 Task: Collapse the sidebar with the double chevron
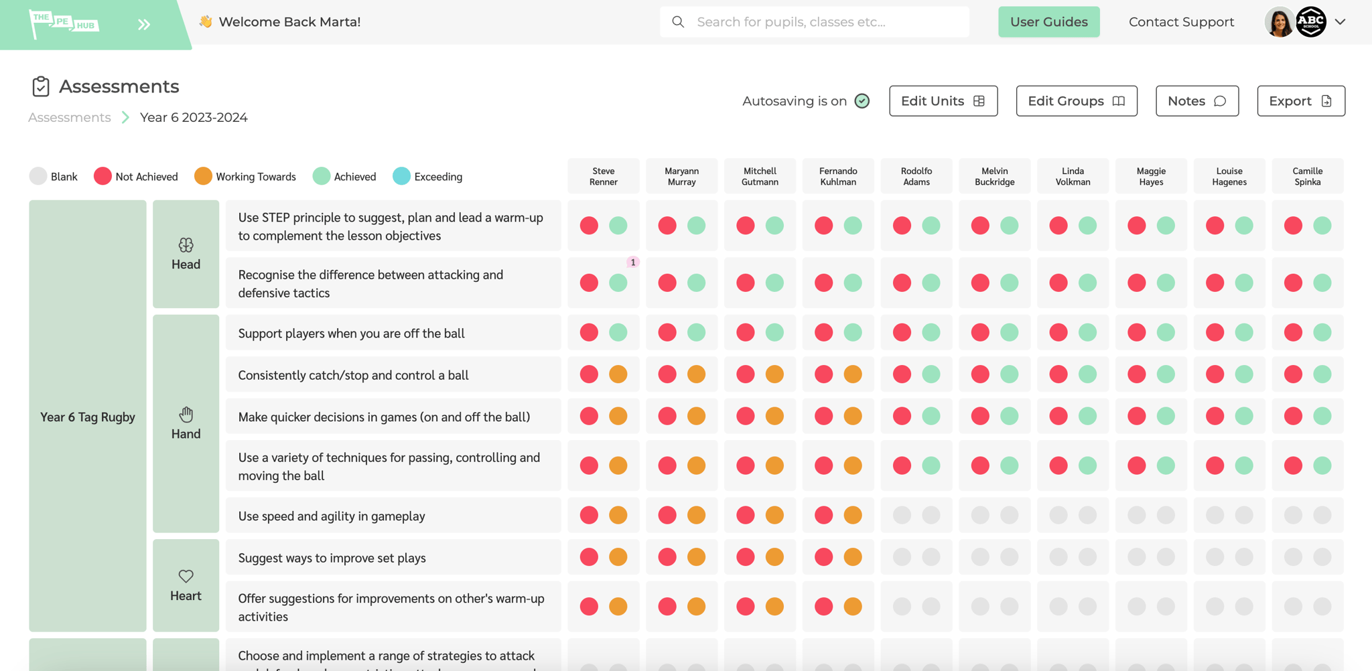click(143, 23)
